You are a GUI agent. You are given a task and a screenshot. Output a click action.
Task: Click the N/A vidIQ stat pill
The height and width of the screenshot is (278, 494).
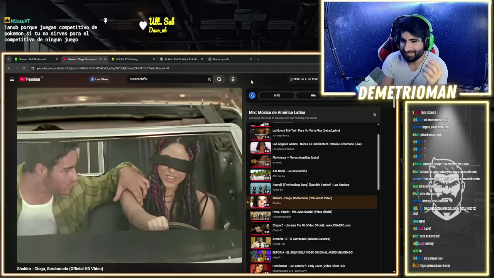point(313,95)
